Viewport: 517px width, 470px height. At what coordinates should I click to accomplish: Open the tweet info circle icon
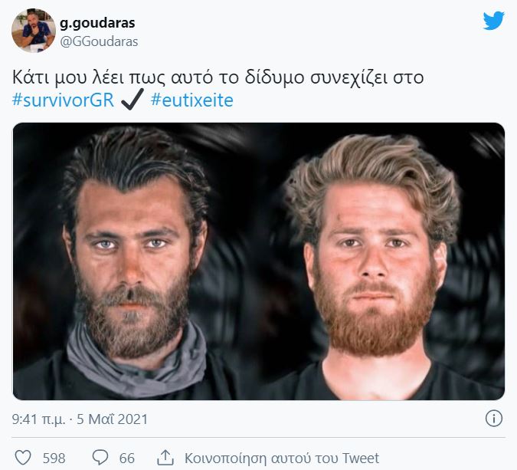[x=493, y=419]
